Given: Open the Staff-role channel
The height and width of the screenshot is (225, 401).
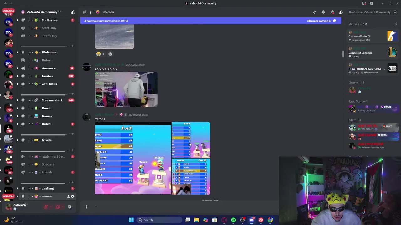Looking at the screenshot, I should [x=48, y=20].
